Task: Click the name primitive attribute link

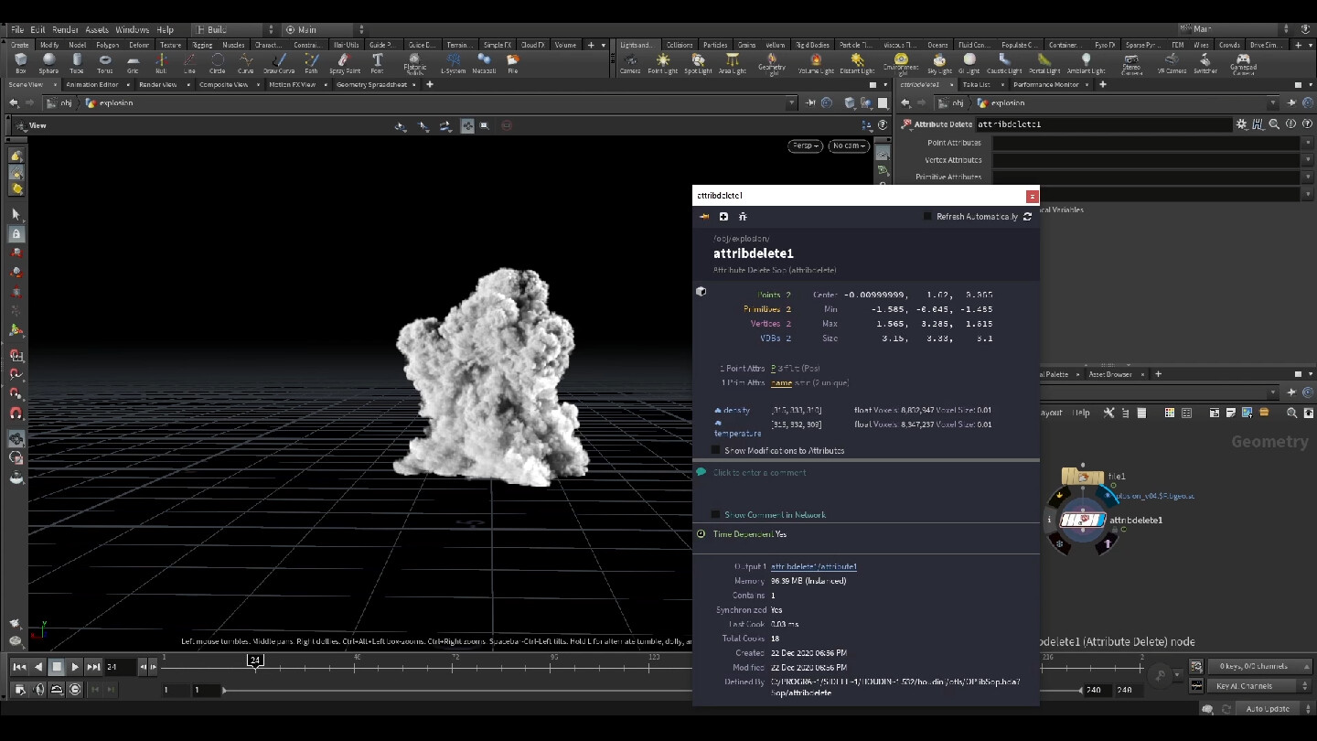Action: pos(781,382)
